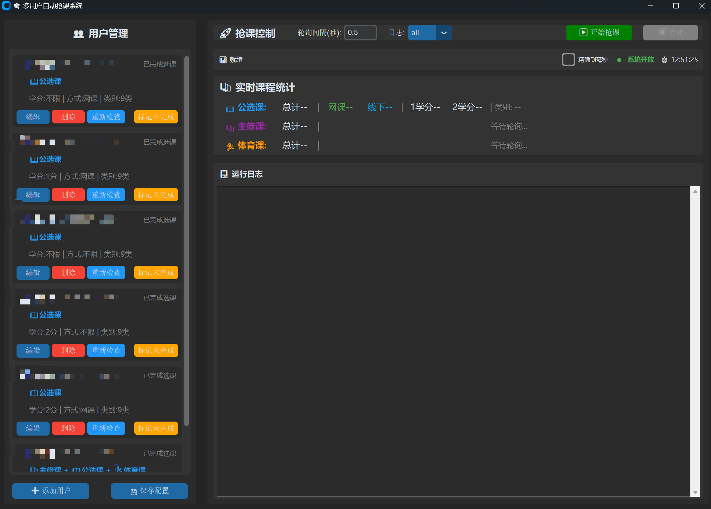Click 总计-- in the 公选课 row
711x509 pixels.
[x=295, y=107]
